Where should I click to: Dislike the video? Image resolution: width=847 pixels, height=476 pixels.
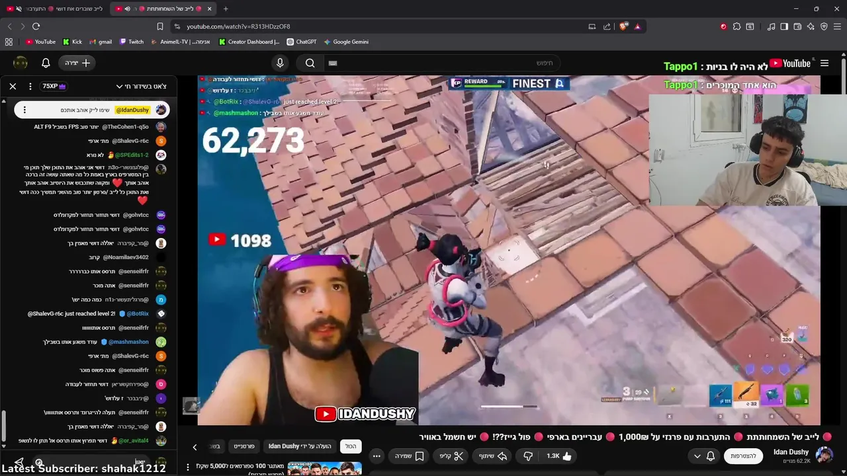tap(528, 456)
